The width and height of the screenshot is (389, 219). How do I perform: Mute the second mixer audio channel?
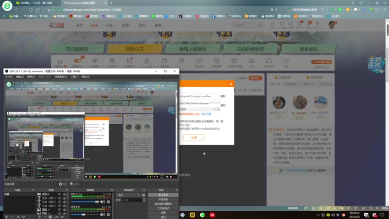[x=103, y=215]
